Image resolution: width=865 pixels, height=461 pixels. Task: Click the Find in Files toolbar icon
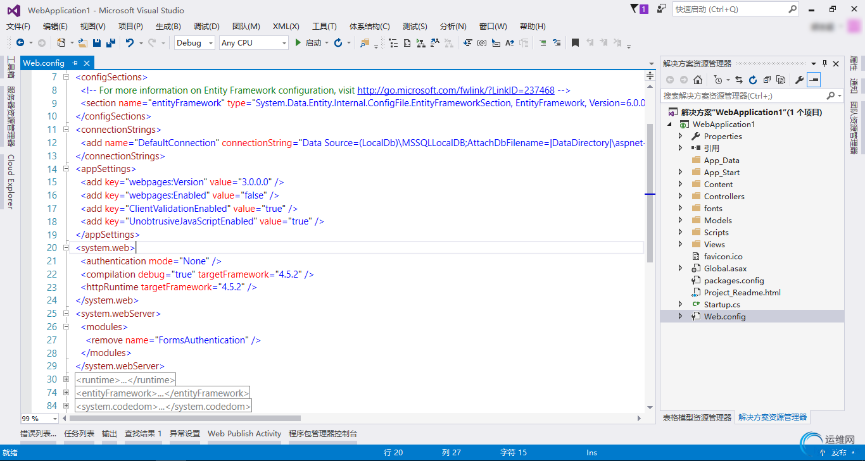365,43
